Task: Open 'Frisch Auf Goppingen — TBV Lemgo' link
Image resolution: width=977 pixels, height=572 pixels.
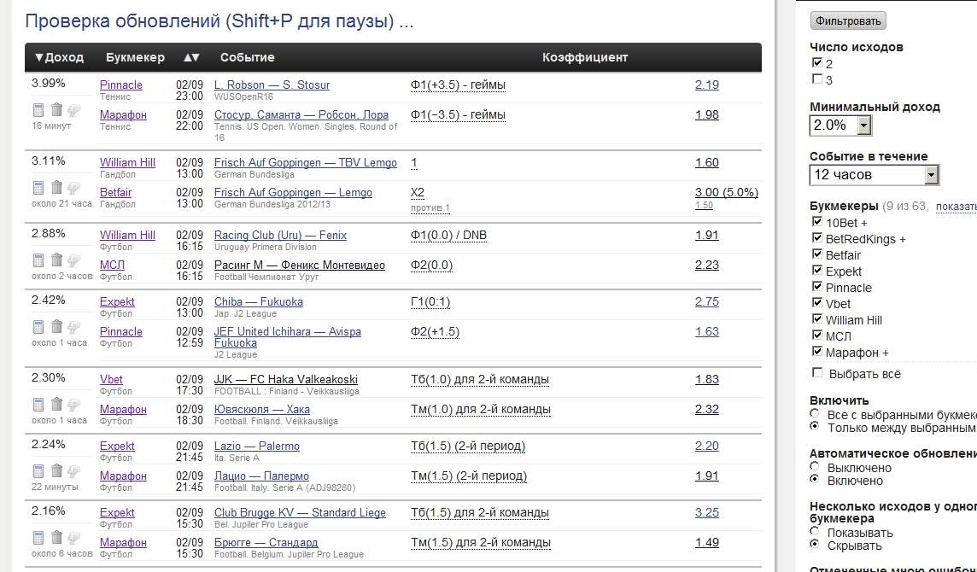Action: click(306, 162)
